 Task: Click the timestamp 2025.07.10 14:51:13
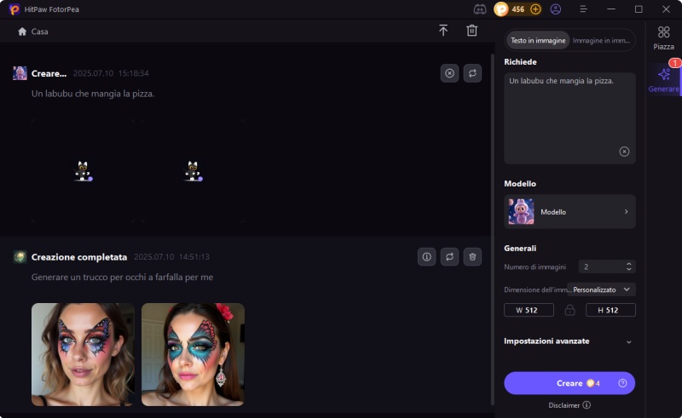click(172, 257)
